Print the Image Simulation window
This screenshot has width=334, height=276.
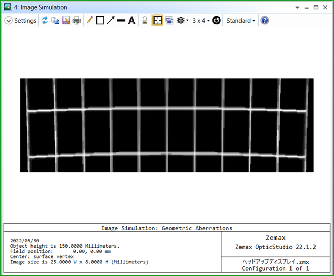pos(76,20)
